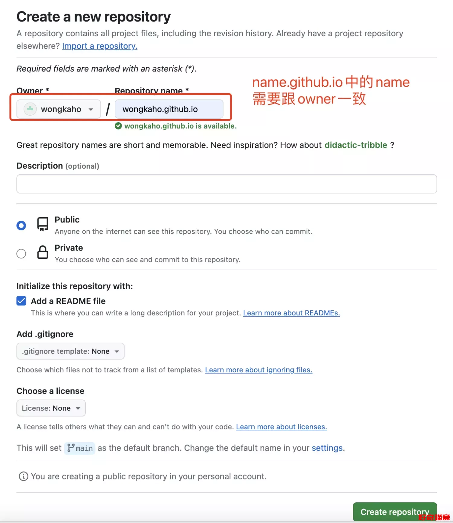Focus the Description text field
Screen dimensions: 453x523
[x=226, y=184]
